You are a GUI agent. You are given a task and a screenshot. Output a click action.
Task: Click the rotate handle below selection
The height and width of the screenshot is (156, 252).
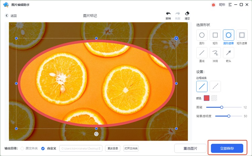pos(96,134)
